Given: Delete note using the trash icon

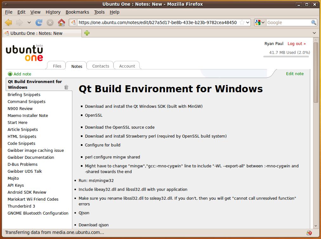Looking at the screenshot, I should [x=66, y=87].
